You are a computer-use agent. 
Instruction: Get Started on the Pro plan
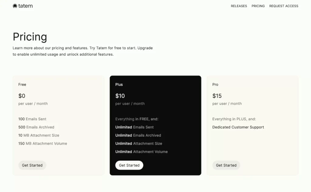click(226, 165)
